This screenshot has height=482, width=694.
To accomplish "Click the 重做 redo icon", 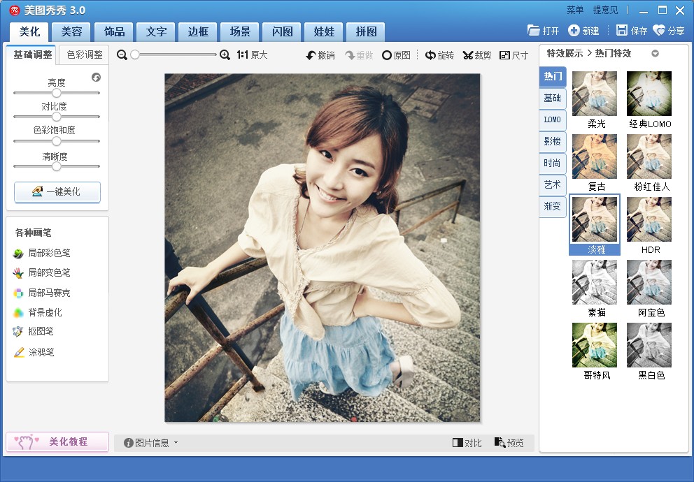I will click(350, 55).
